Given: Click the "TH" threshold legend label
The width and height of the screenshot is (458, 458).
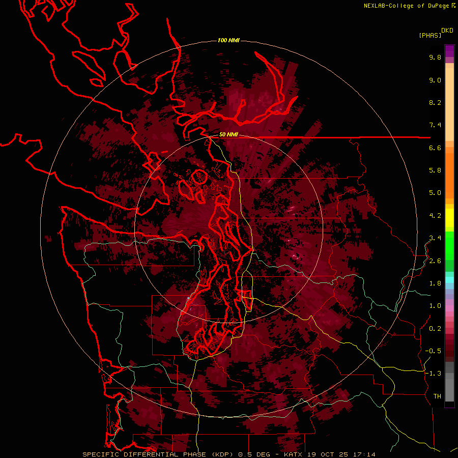Looking at the screenshot, I should 437,396.
